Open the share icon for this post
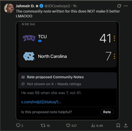132x131 pixels. (x=126, y=125)
